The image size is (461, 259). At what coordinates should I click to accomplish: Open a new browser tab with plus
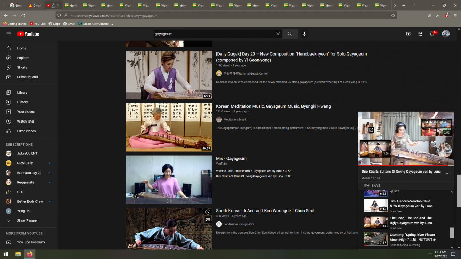404,5
